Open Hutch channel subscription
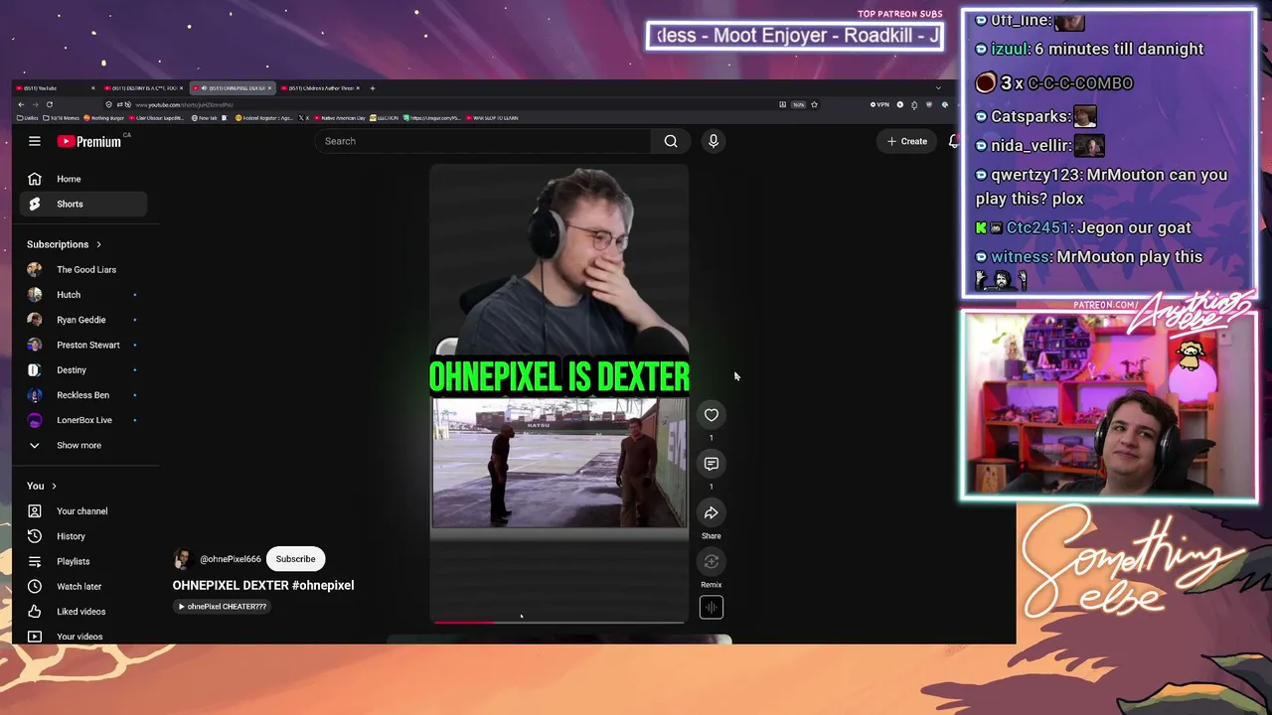1272x715 pixels. 83,295
